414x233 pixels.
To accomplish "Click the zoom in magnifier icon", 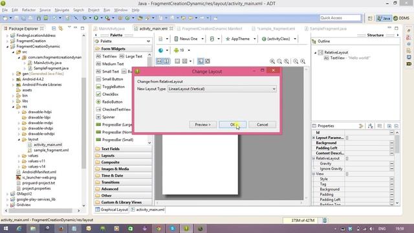I will [x=303, y=61].
